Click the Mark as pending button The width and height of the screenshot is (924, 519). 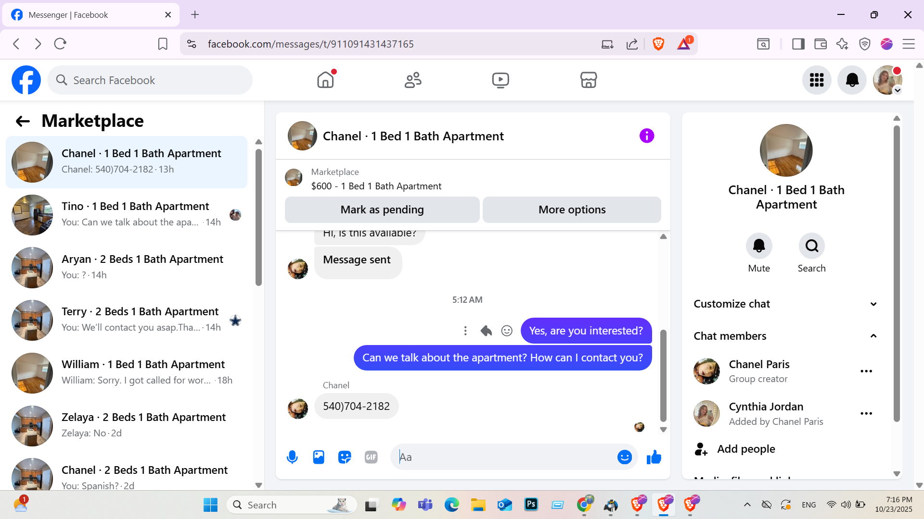pyautogui.click(x=382, y=210)
